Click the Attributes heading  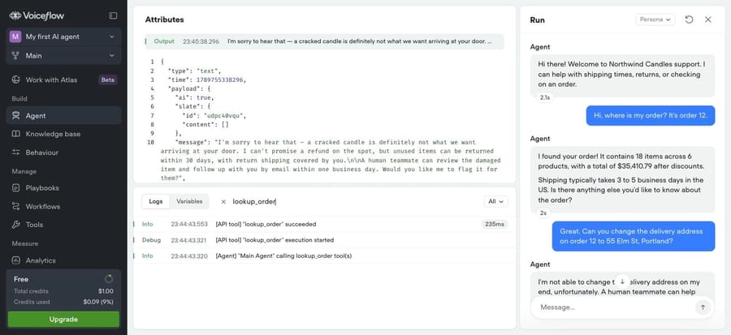click(165, 19)
